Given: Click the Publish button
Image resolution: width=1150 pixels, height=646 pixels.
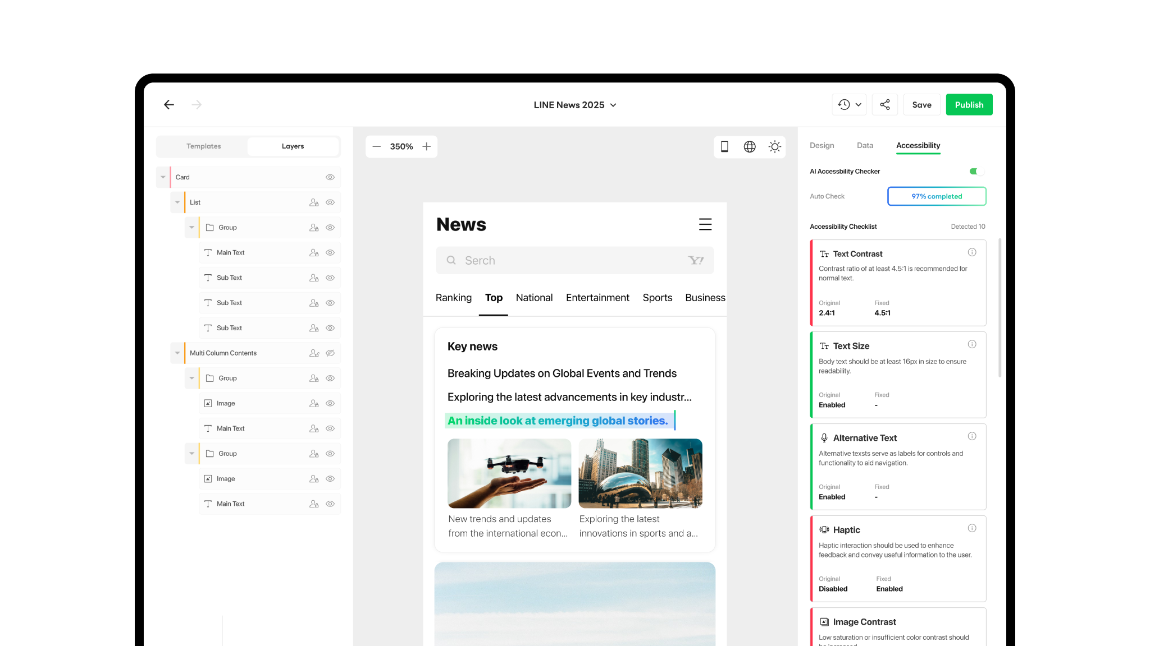Looking at the screenshot, I should click(969, 105).
